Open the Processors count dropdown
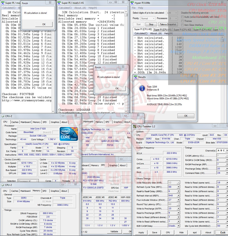This screenshot has width=228, height=236. [x=173, y=18]
